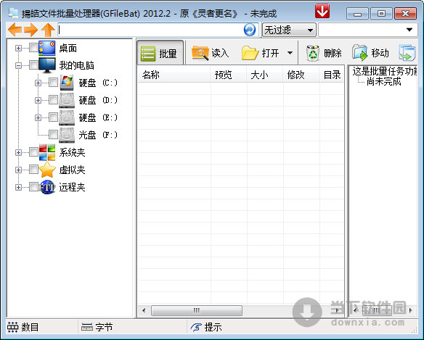The width and height of the screenshot is (424, 340).
Task: Click the 移动 move folder icon
Action: [x=360, y=53]
